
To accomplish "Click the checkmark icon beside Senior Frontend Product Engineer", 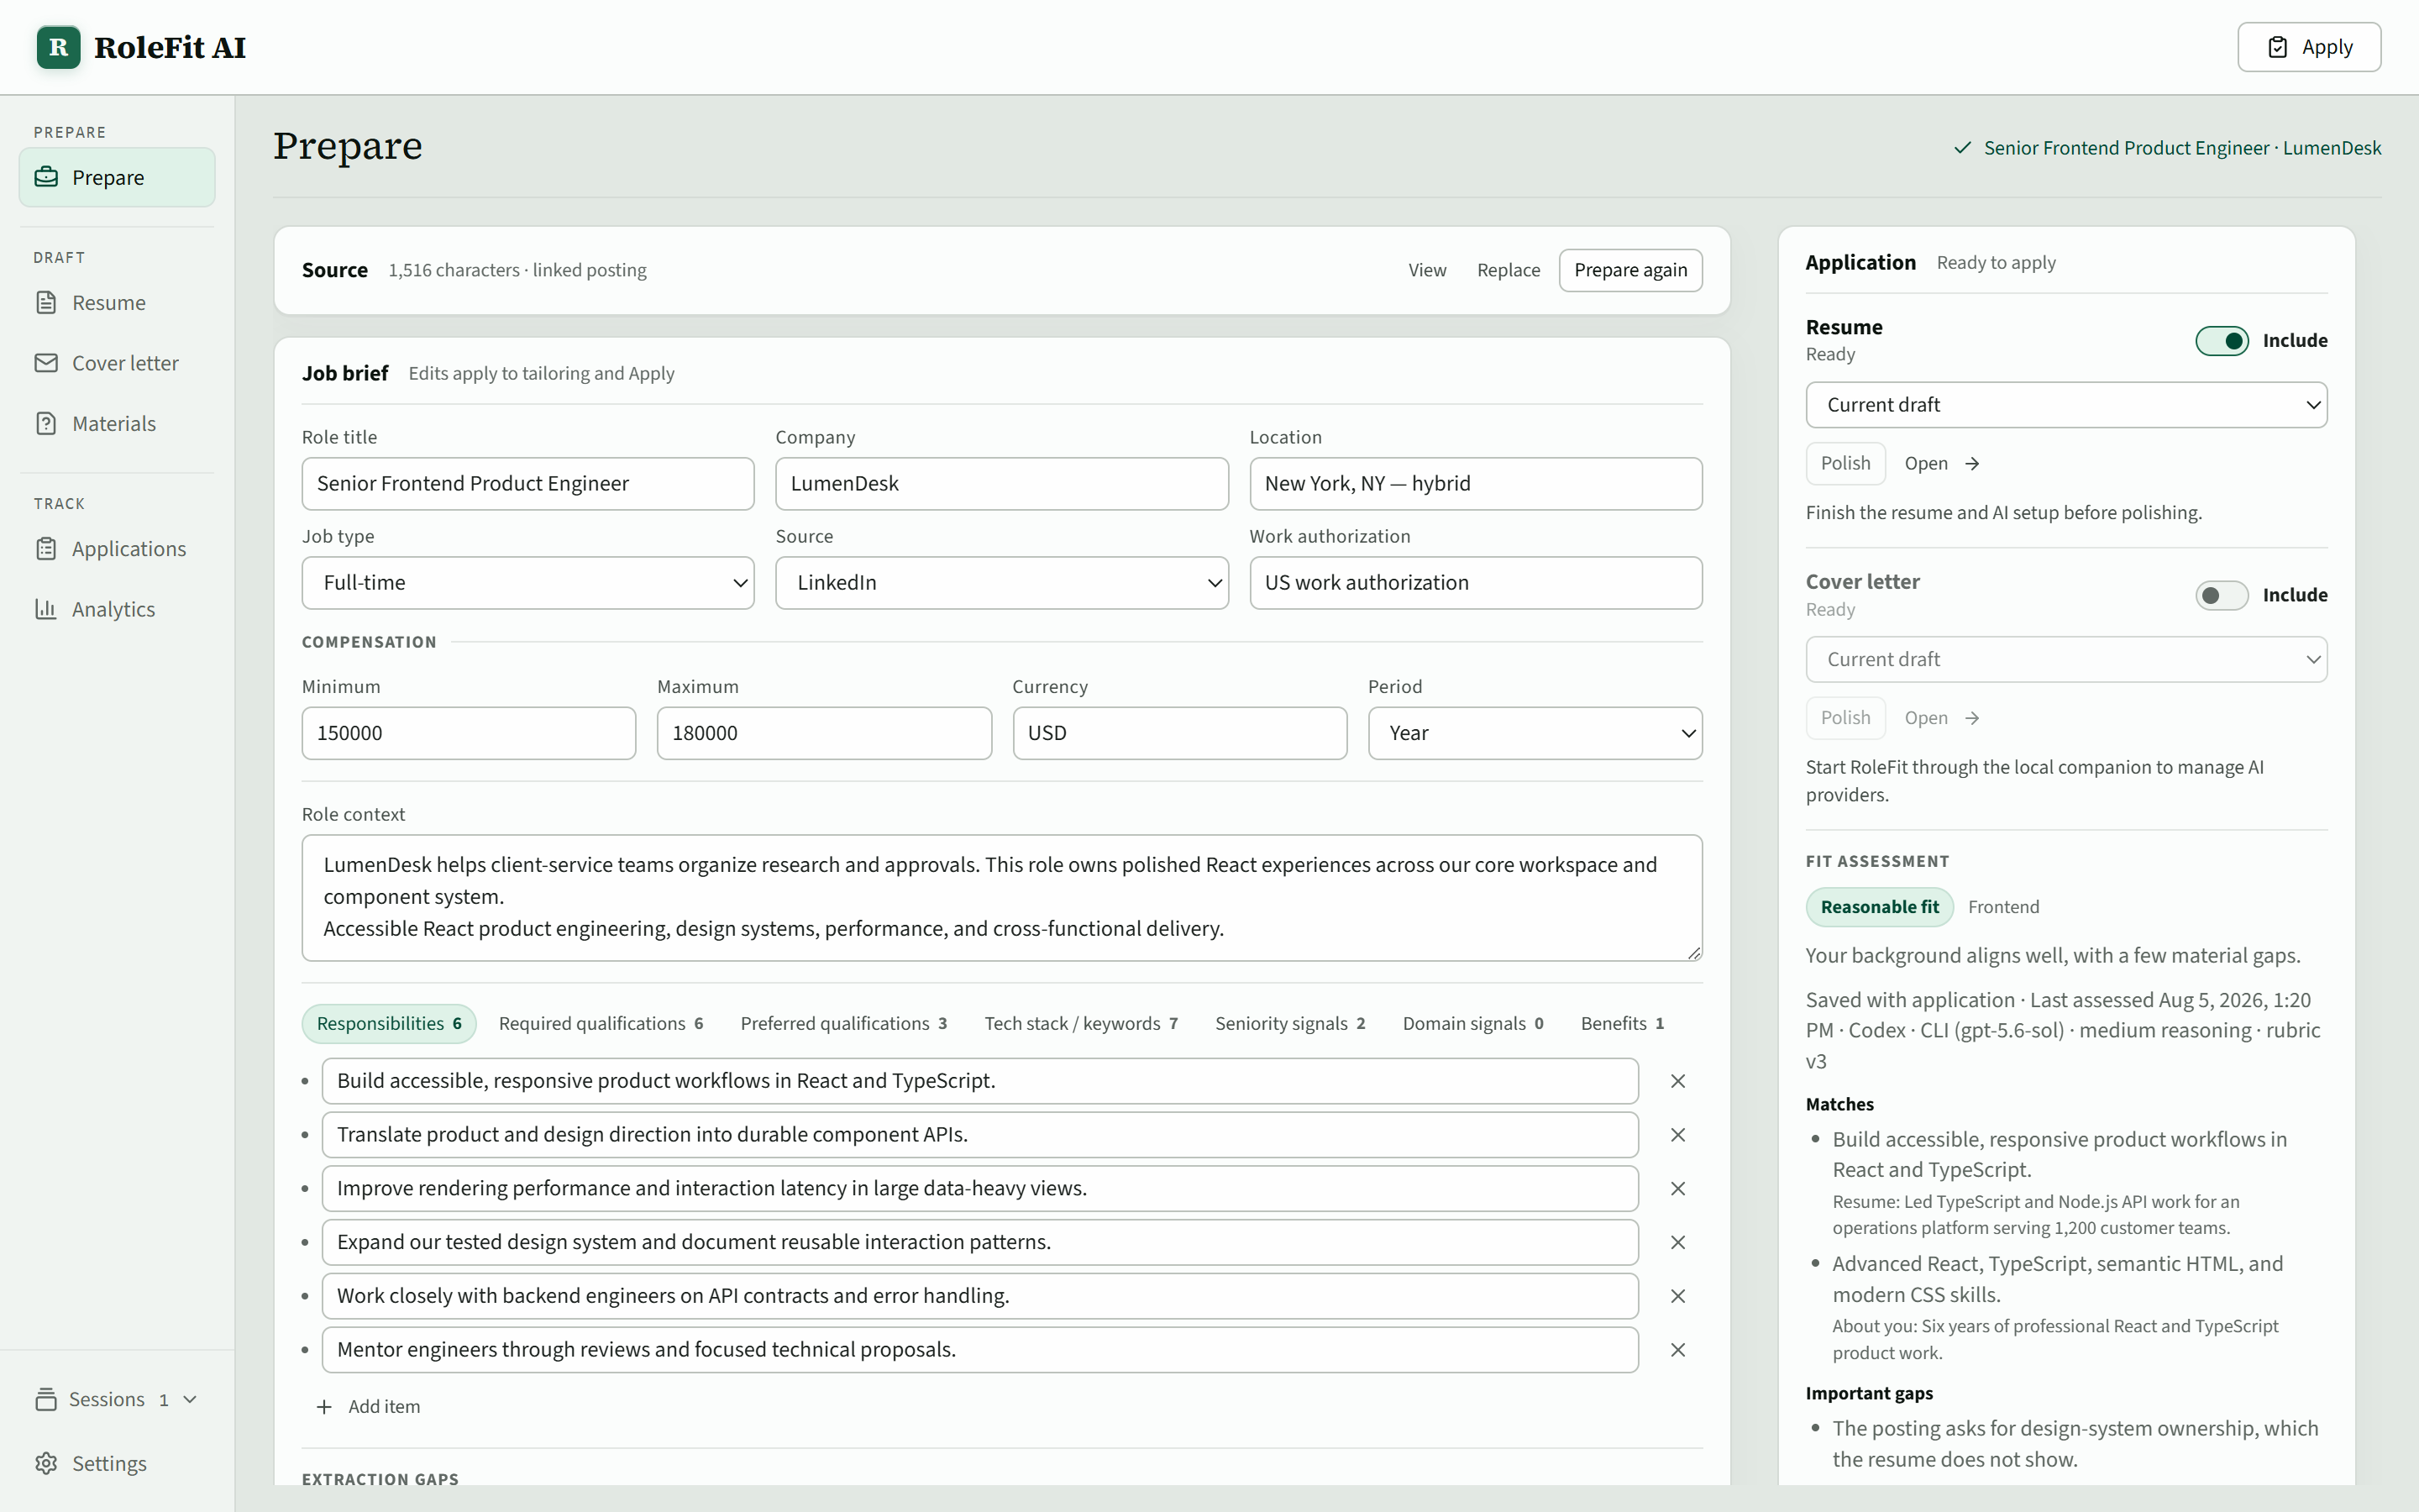I will (1963, 148).
